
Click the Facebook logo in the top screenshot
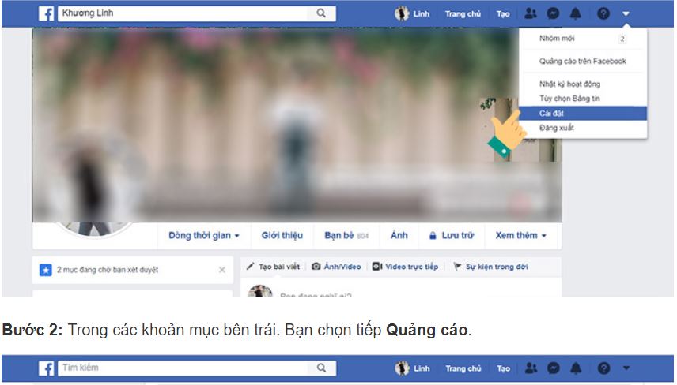(x=46, y=13)
